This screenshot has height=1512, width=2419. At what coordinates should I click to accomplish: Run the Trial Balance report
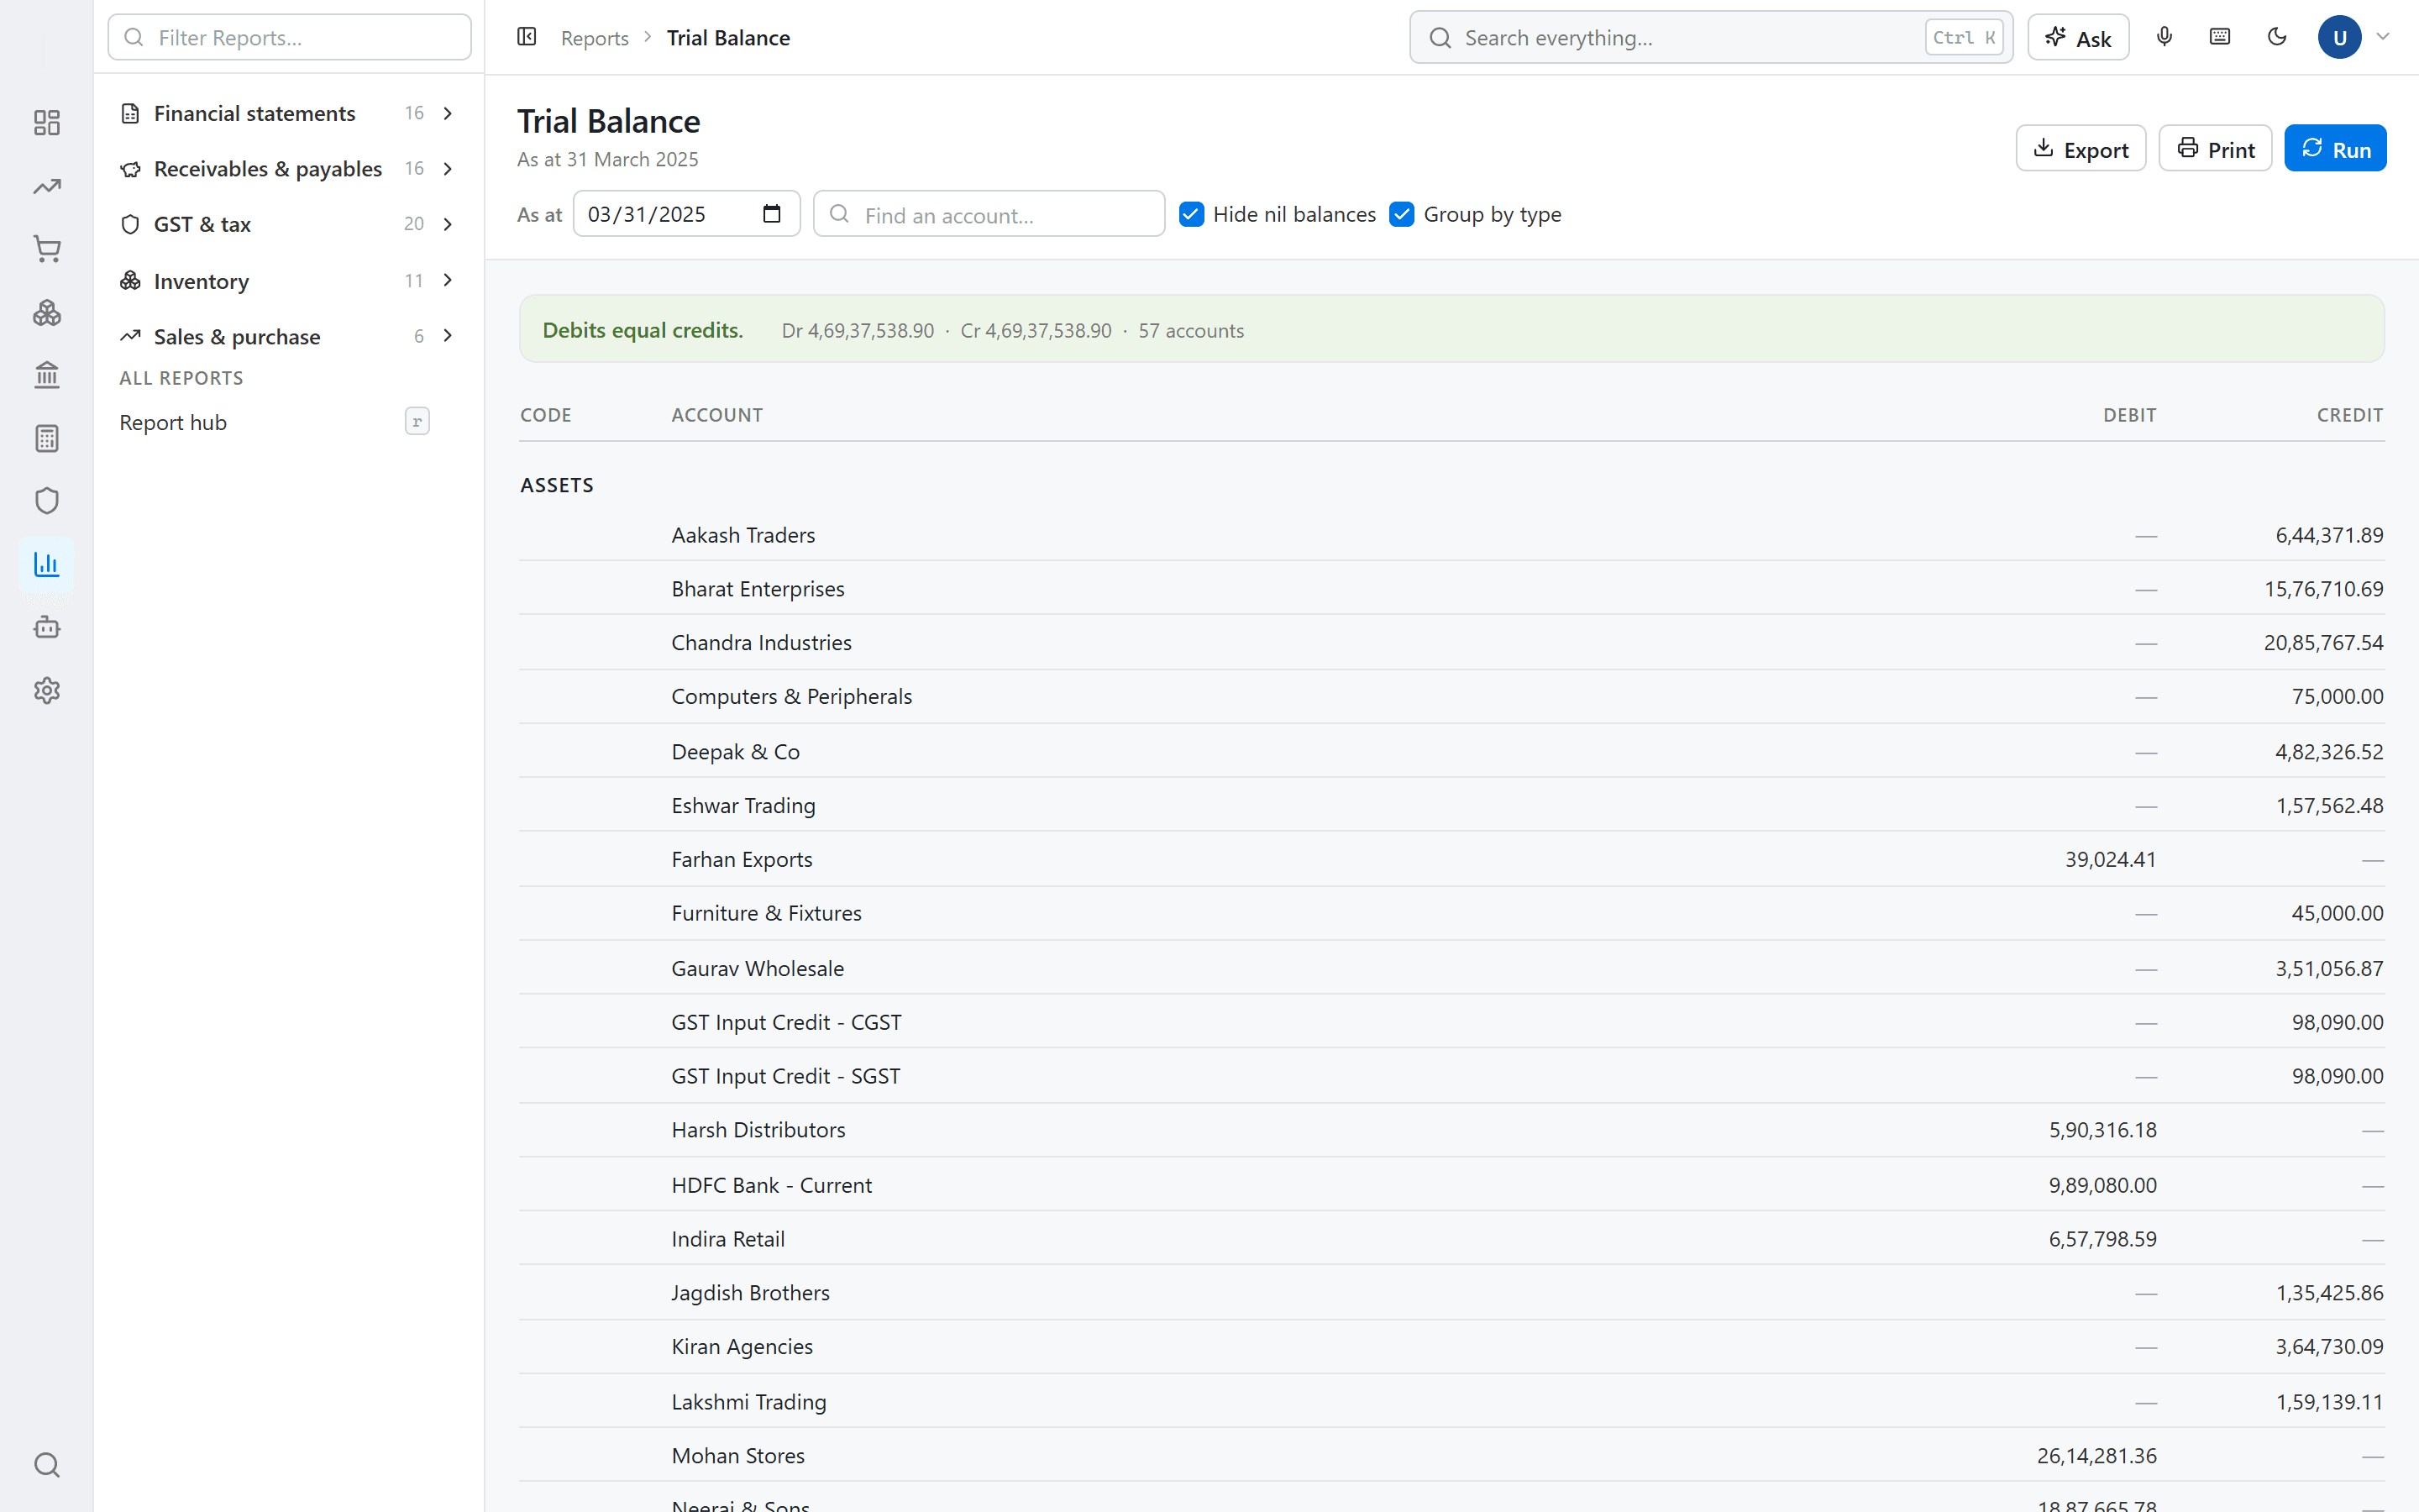pyautogui.click(x=2335, y=149)
